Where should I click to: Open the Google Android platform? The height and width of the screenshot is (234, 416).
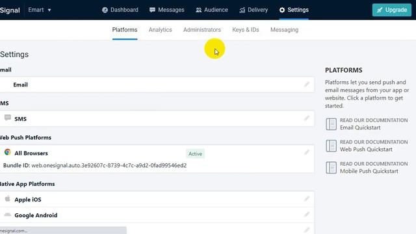157,215
